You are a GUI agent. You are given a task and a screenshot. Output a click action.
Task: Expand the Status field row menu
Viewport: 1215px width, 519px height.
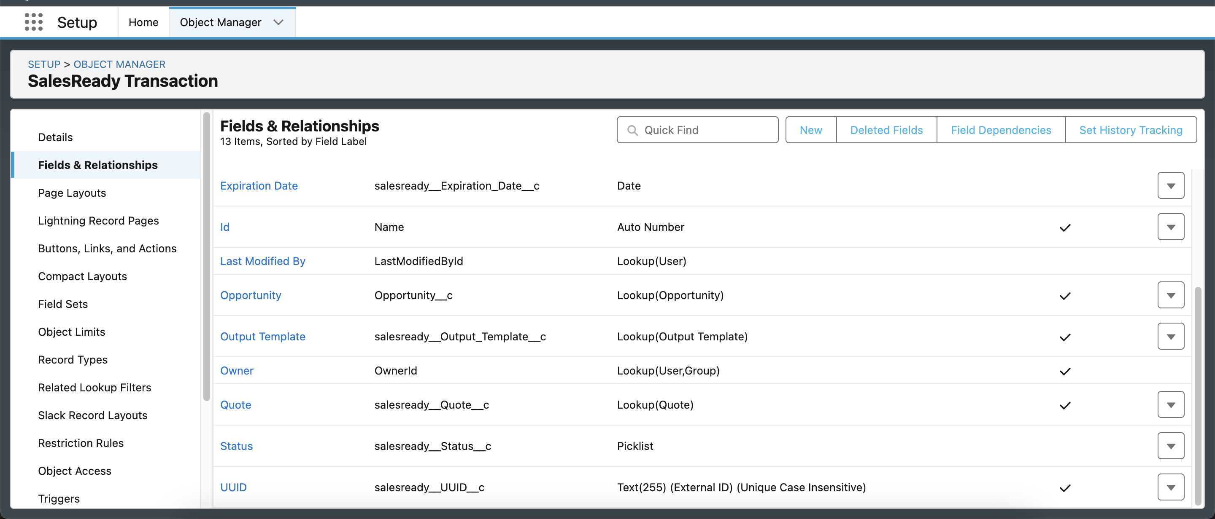1171,446
